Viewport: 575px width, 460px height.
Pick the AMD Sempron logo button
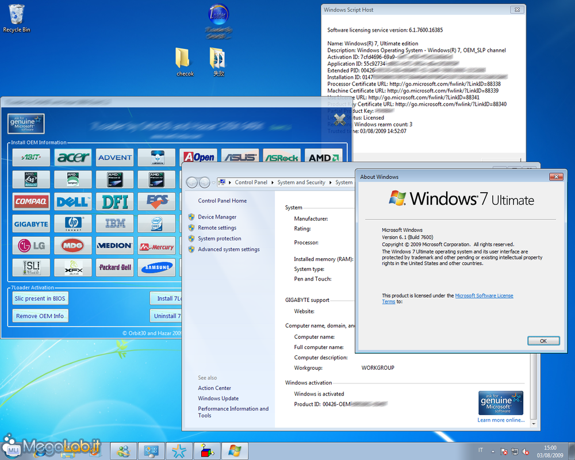click(73, 179)
